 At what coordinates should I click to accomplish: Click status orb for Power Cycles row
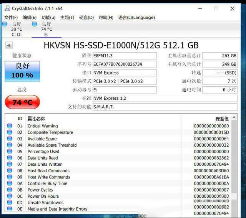[10, 190]
